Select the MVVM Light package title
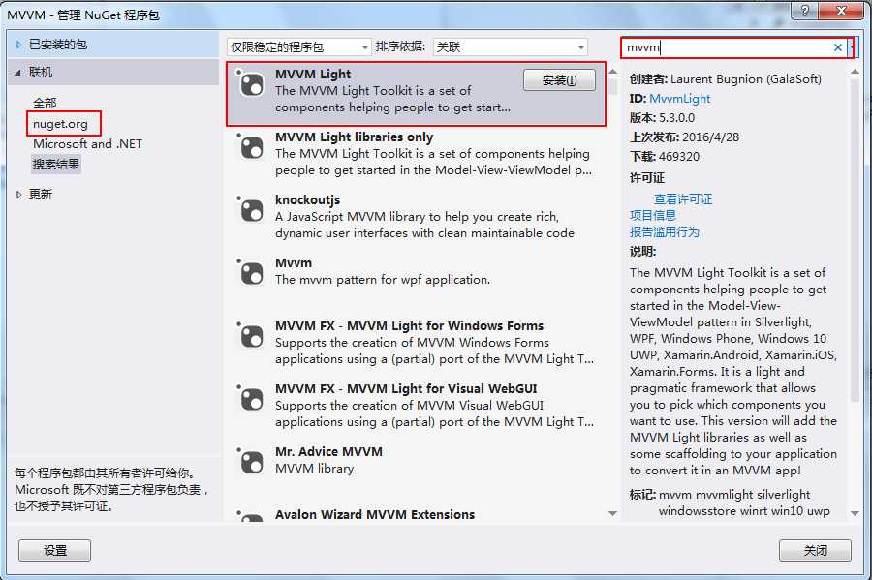872x580 pixels. click(313, 75)
